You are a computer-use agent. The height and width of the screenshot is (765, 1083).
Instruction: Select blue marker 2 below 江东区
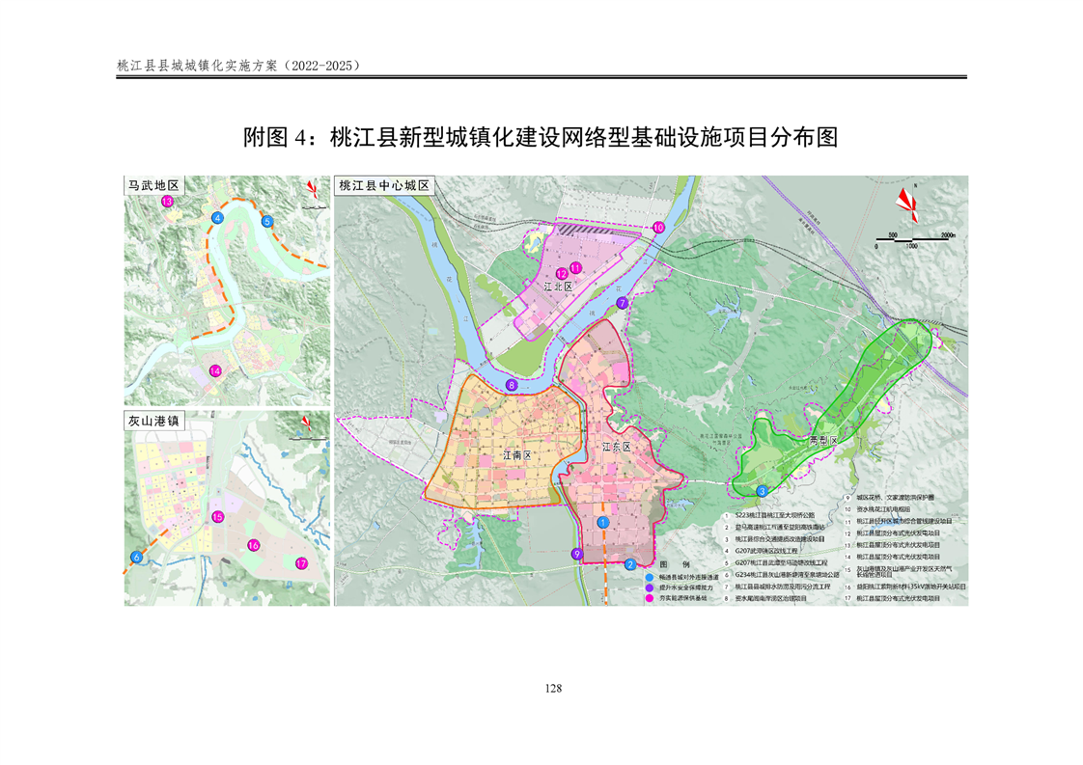[x=630, y=564]
